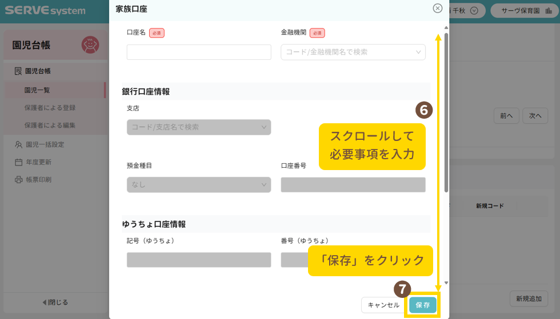Click the 保存 button

[423, 305]
